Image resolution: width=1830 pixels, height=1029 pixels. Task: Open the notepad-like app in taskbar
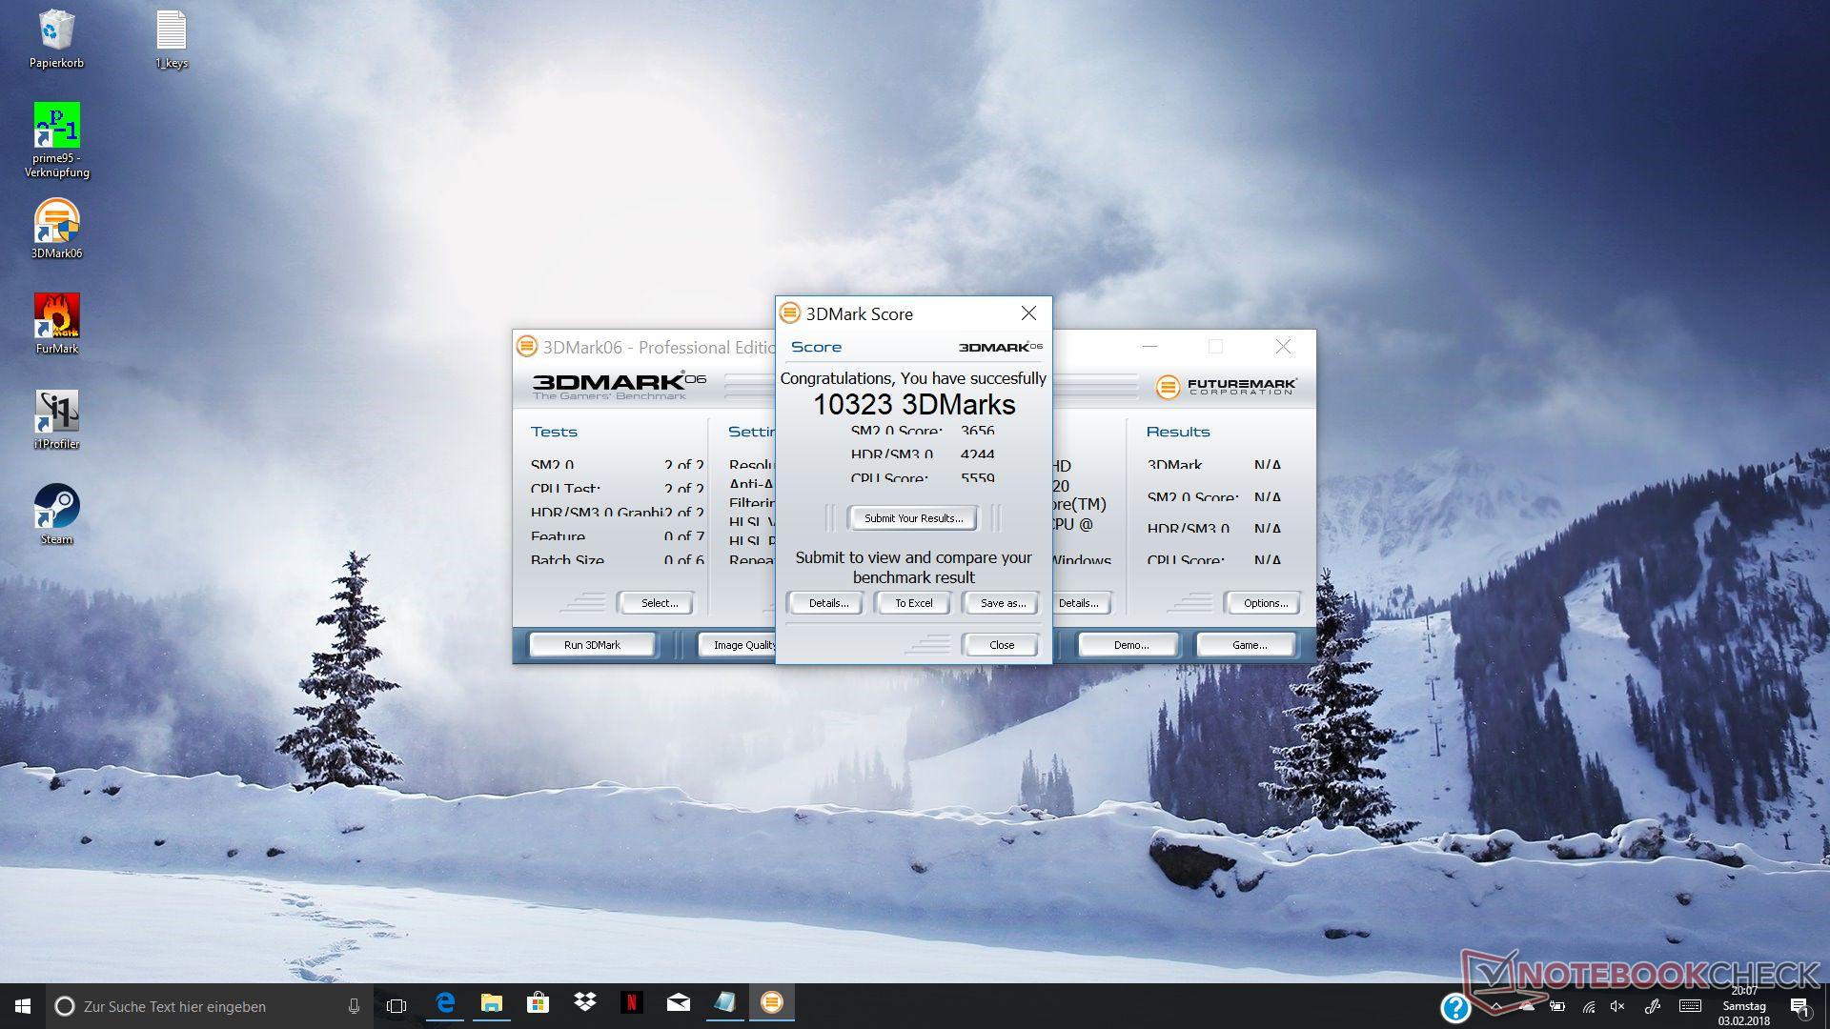click(x=724, y=1003)
